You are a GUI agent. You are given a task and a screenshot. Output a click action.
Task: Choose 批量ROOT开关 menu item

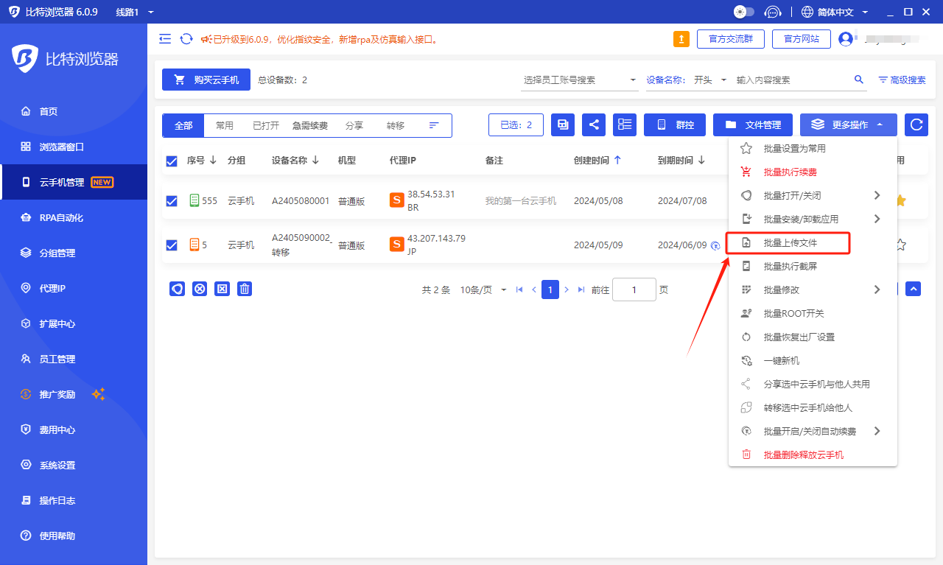coord(813,313)
